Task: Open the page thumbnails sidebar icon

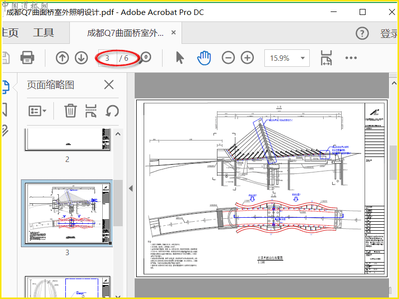Action: point(5,87)
